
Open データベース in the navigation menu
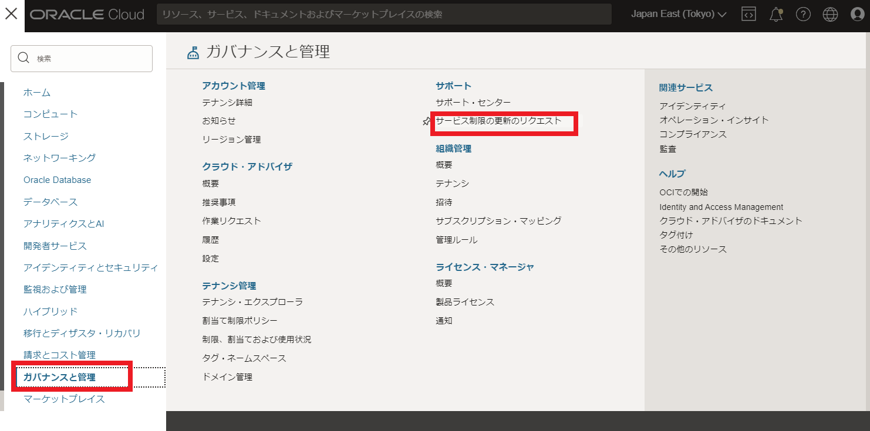click(50, 202)
